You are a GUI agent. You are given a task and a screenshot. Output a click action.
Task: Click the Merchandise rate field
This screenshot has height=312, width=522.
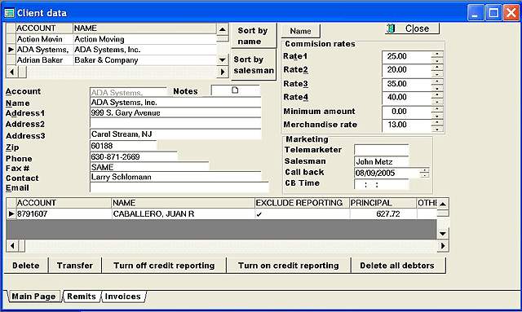tap(406, 125)
